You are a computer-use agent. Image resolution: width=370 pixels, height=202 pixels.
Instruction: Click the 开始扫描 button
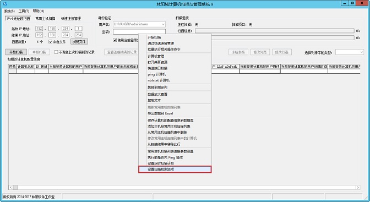click(16, 52)
